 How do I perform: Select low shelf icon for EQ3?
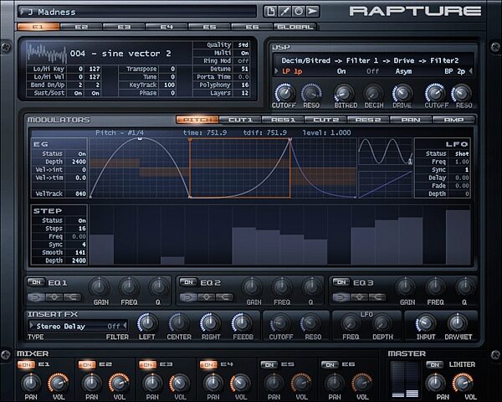tap(341, 297)
